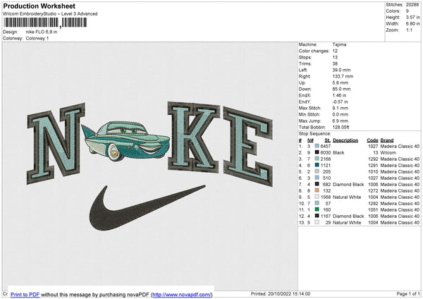Click the Max Jump value '6.9 mm'
This screenshot has width=423, height=299.
(x=341, y=121)
